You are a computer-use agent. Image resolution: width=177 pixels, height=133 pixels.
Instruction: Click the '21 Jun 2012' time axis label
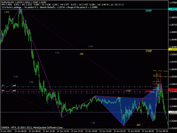6,131
